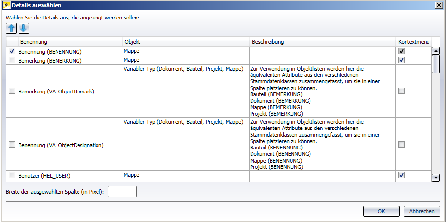Uncheck the Benennung (BENENNUNG) row checkbox
The height and width of the screenshot is (222, 446).
coord(12,51)
